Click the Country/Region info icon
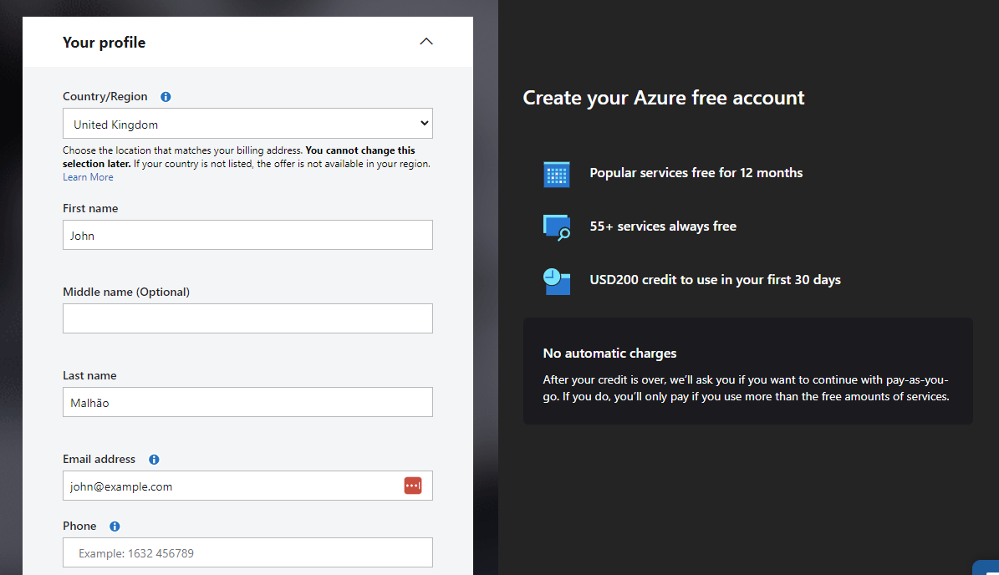 (166, 97)
